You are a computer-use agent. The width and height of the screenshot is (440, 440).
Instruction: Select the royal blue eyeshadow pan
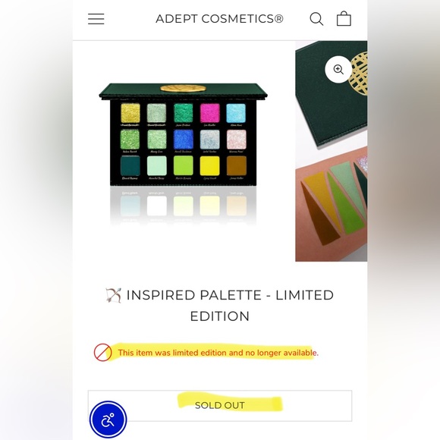pyautogui.click(x=184, y=139)
